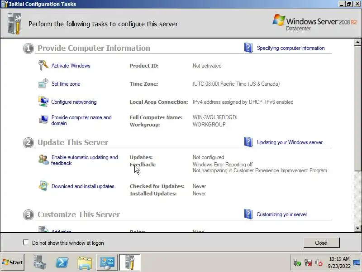Open the Set time zone link

coord(66,84)
